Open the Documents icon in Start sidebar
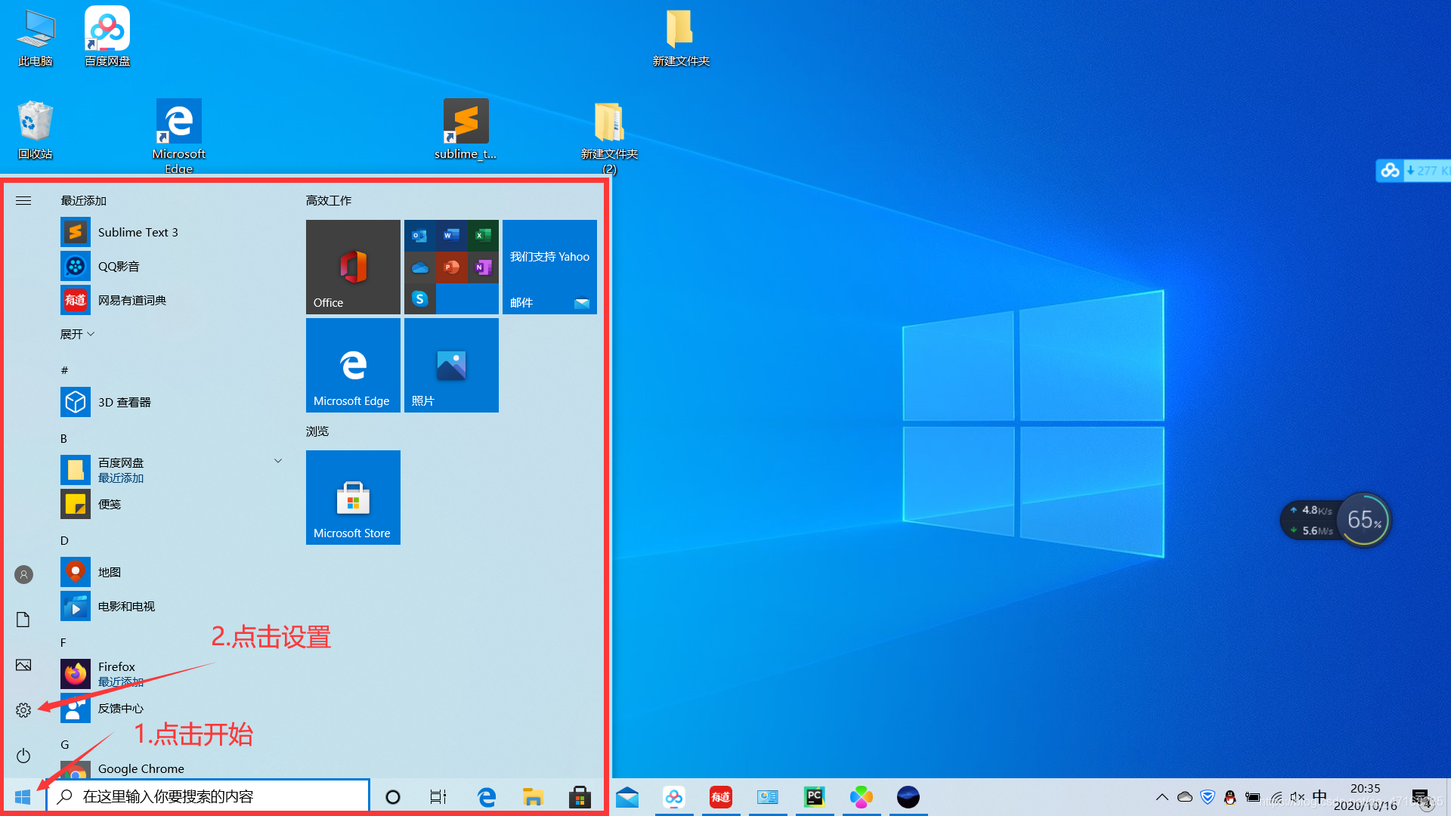The height and width of the screenshot is (816, 1451). [x=23, y=620]
